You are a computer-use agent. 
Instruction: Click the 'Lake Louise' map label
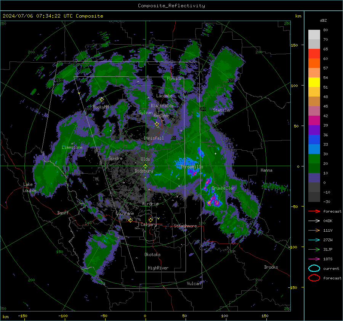[29, 187]
